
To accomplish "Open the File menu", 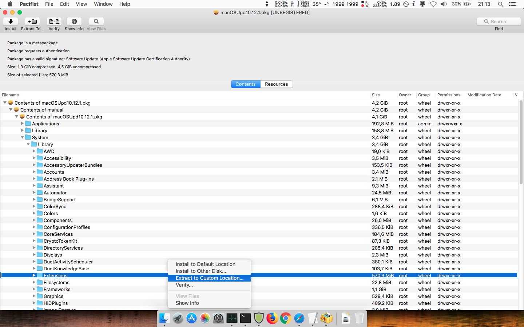I will click(x=49, y=4).
